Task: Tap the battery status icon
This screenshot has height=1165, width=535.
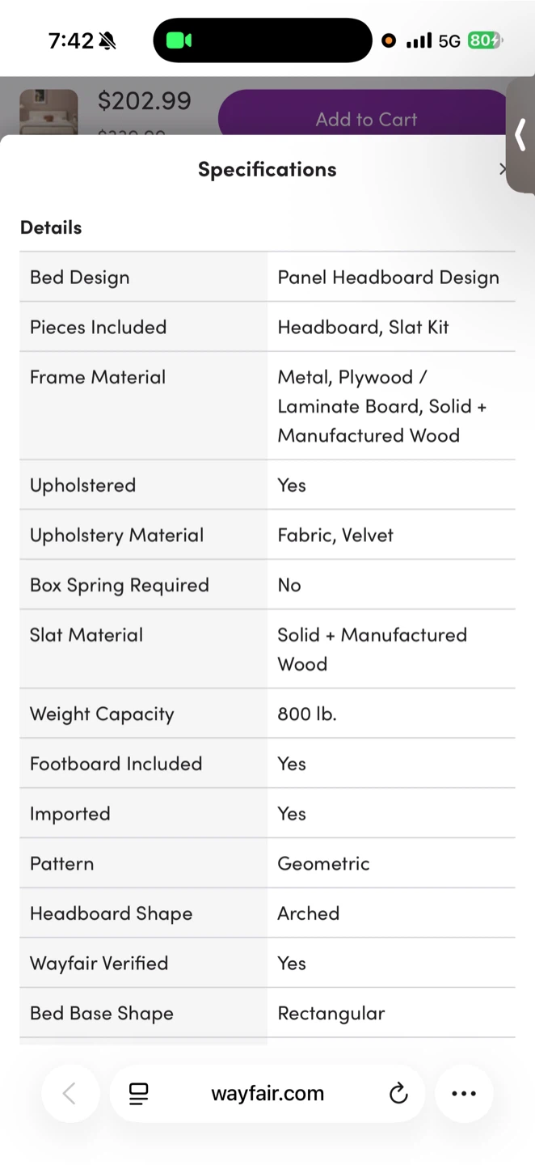Action: click(x=484, y=40)
